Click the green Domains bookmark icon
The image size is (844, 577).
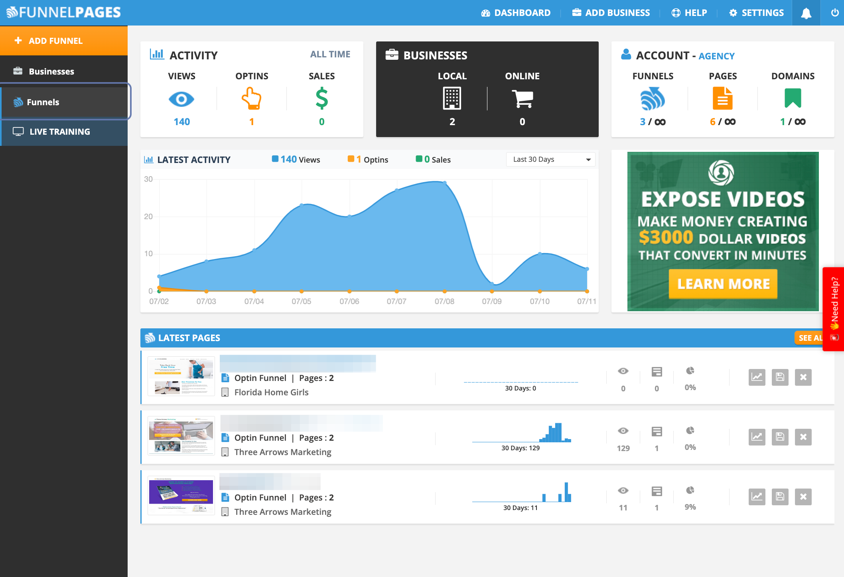coord(793,98)
